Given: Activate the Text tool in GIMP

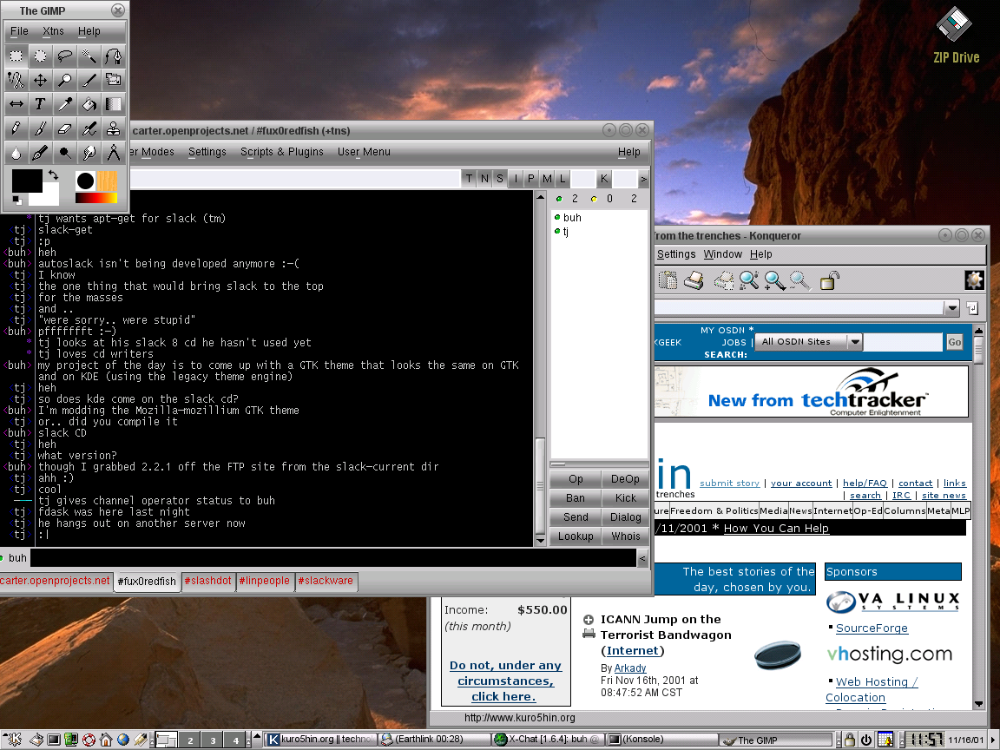Looking at the screenshot, I should click(40, 104).
